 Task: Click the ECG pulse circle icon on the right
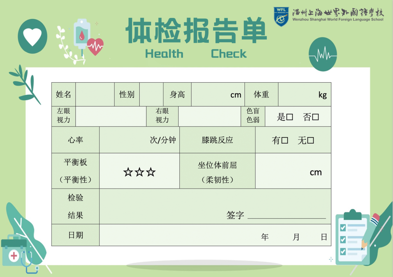[323, 55]
